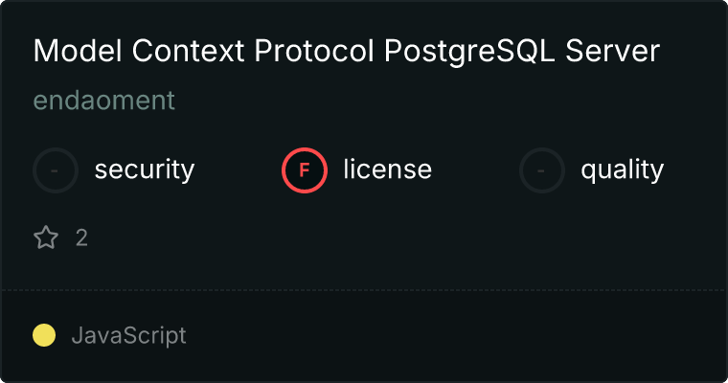Click the security grade dash badge
Image resolution: width=728 pixels, height=383 pixels.
(56, 170)
